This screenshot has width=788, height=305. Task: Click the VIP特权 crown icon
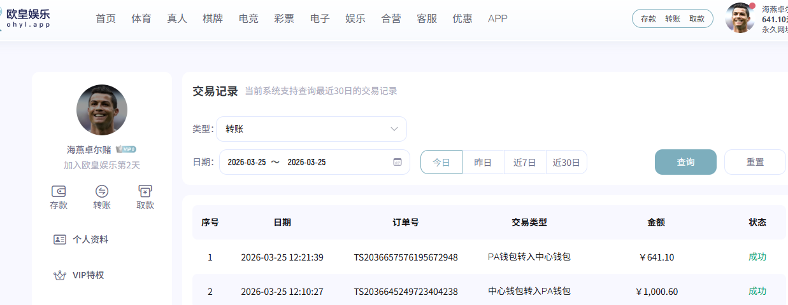(x=60, y=275)
